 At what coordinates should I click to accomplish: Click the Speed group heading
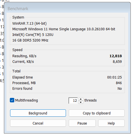click(17, 50)
